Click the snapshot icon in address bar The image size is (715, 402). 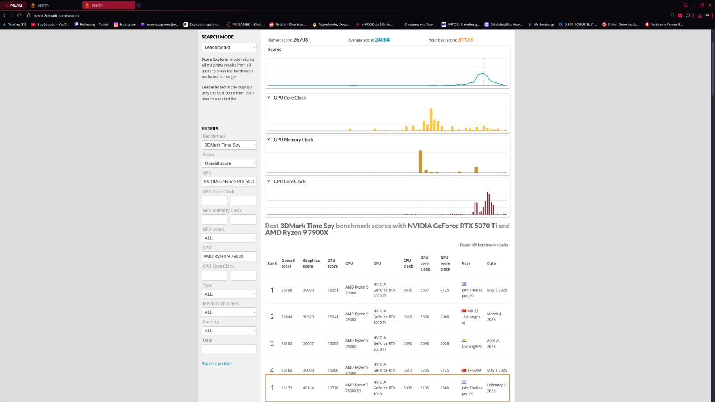(673, 16)
